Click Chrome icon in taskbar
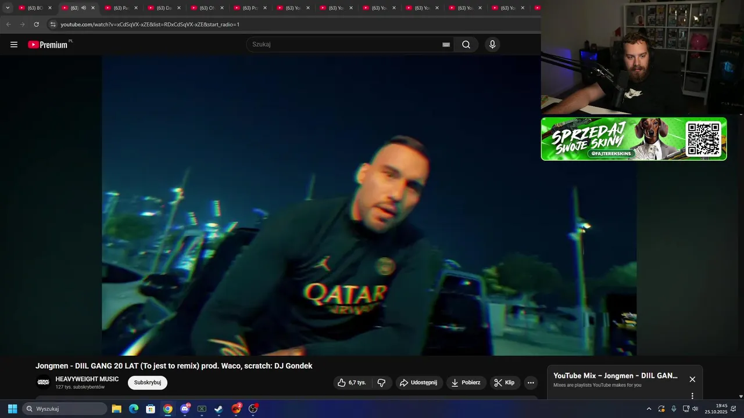 [167, 409]
